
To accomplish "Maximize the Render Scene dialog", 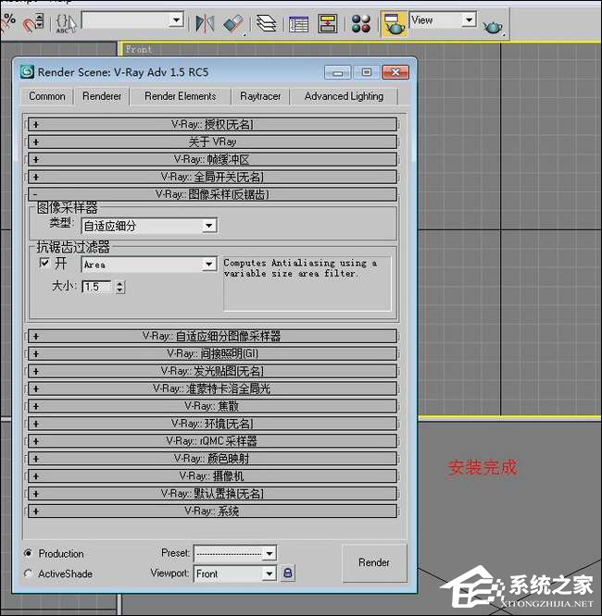I will [367, 72].
